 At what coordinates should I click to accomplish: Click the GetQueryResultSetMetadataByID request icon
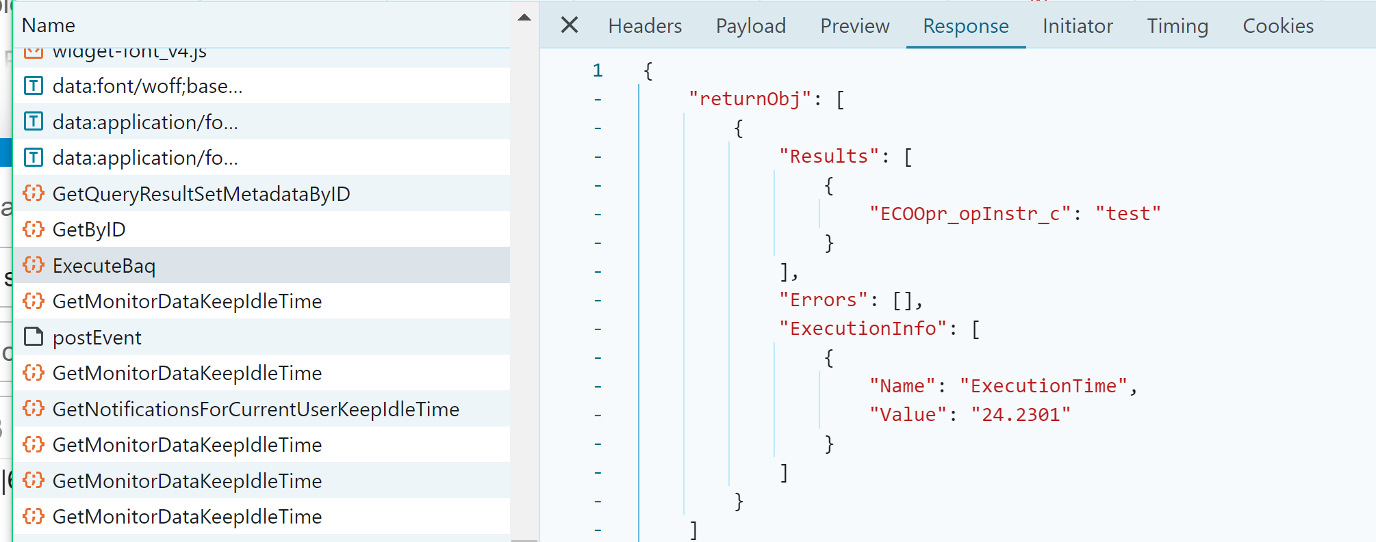pos(34,193)
